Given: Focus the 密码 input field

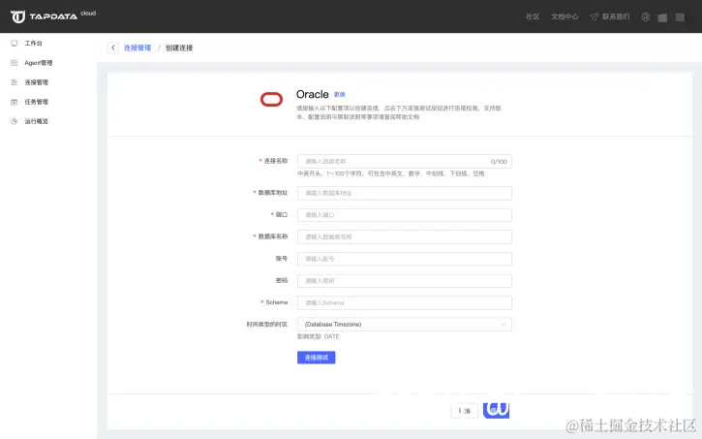Looking at the screenshot, I should tap(405, 281).
